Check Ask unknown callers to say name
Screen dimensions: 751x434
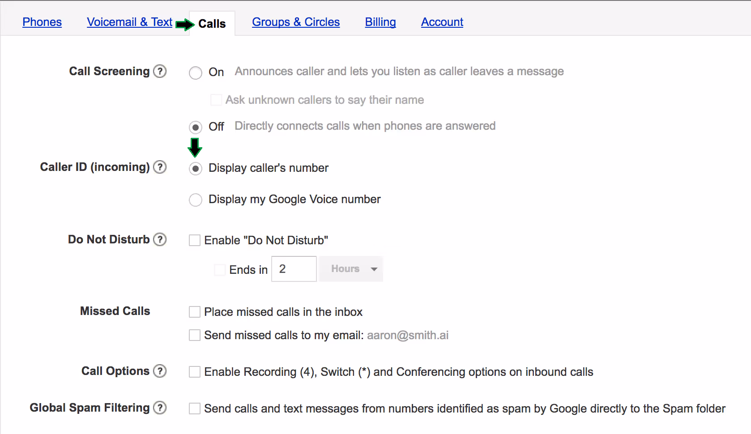click(x=216, y=100)
